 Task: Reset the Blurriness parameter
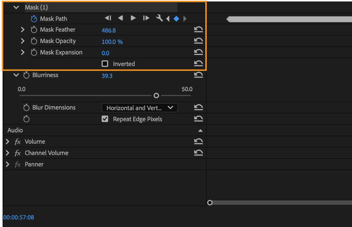coord(199,75)
